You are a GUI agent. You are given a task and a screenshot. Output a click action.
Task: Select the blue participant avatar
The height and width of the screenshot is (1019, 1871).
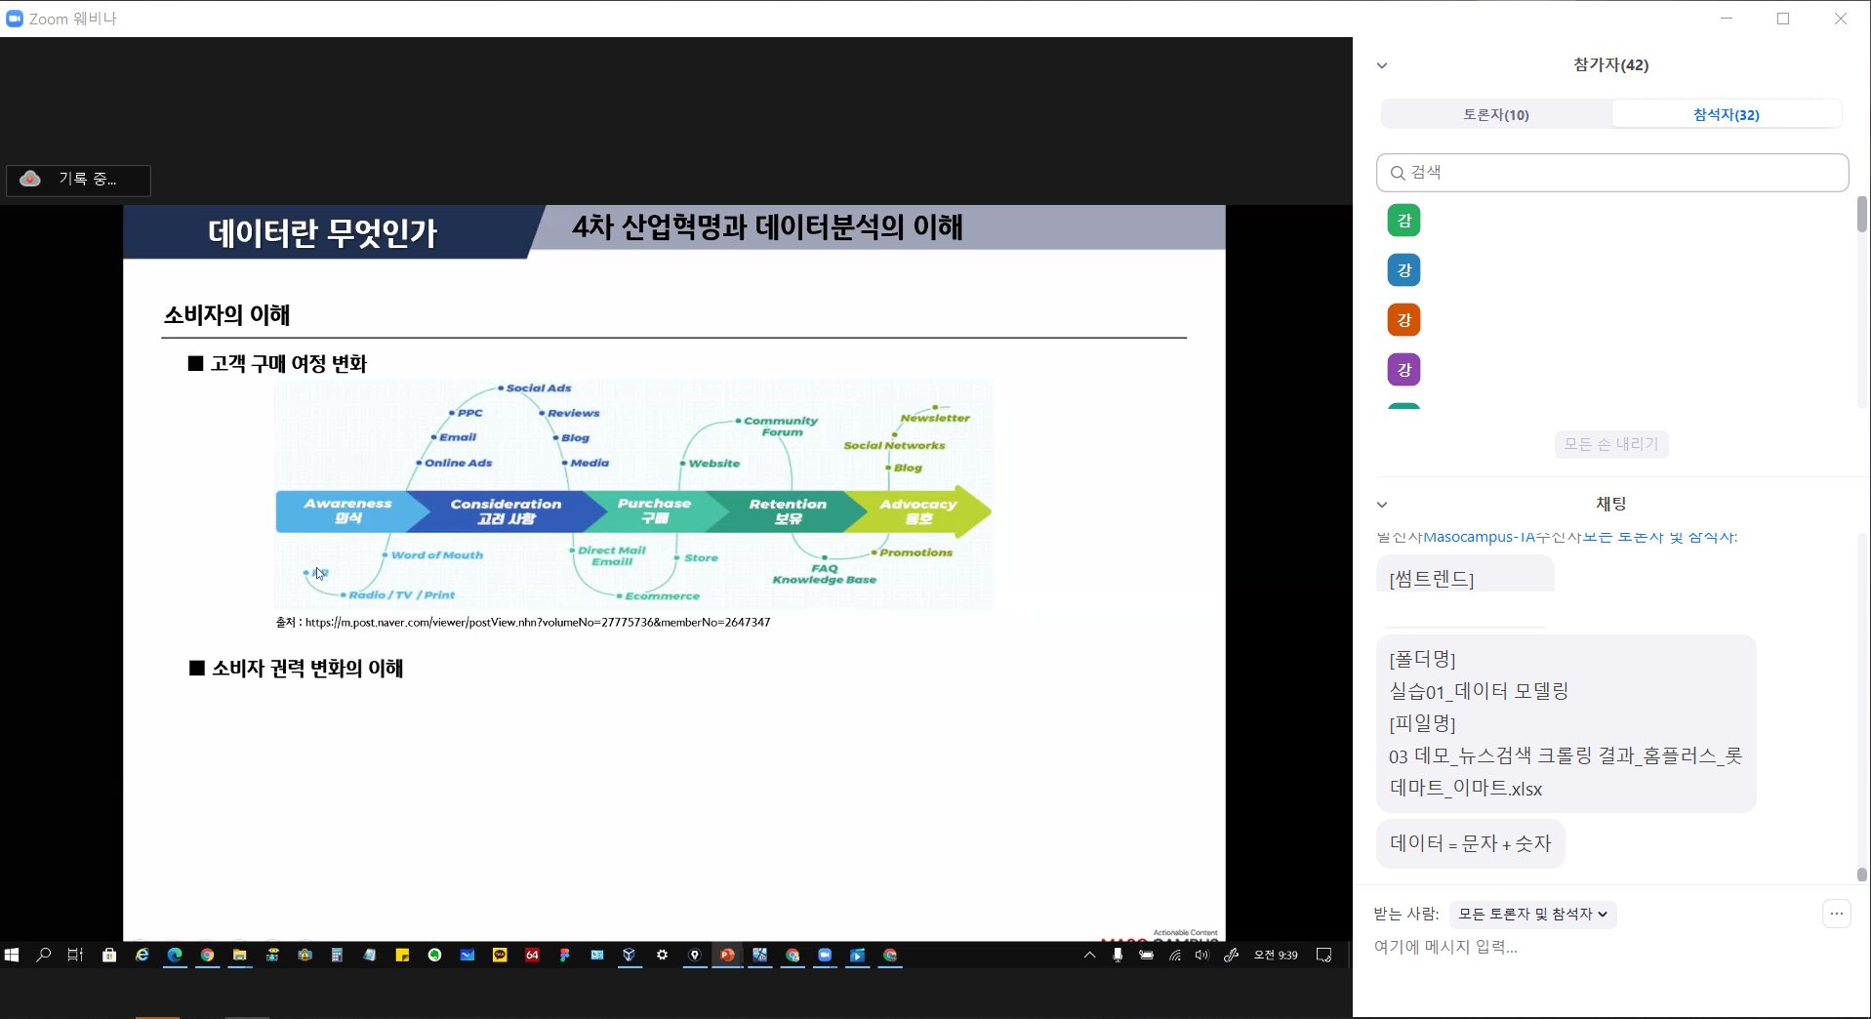pyautogui.click(x=1403, y=270)
